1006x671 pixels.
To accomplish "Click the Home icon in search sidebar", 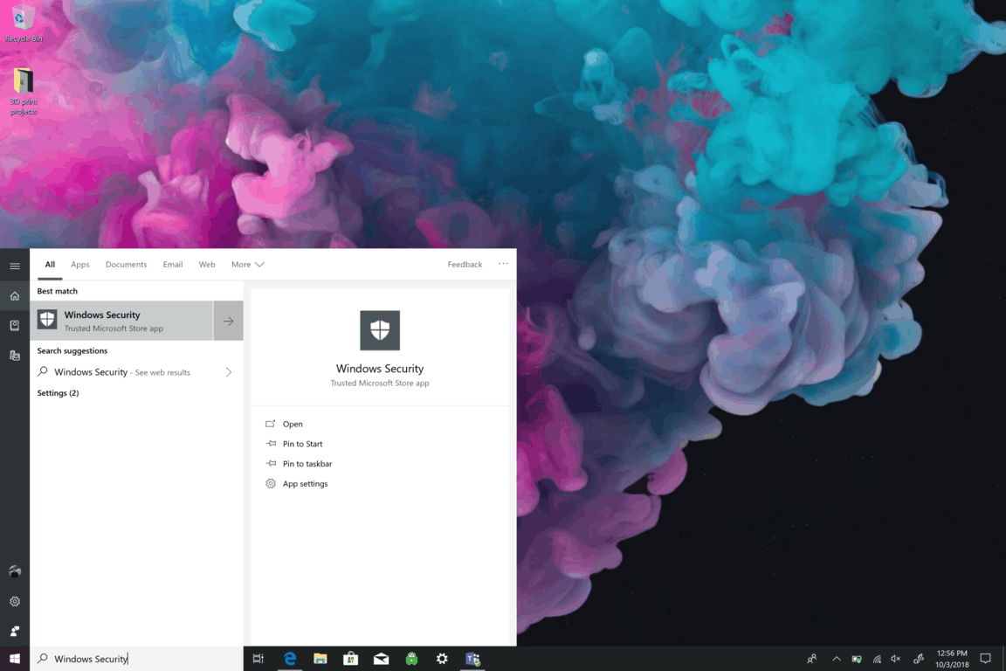I will 15,296.
